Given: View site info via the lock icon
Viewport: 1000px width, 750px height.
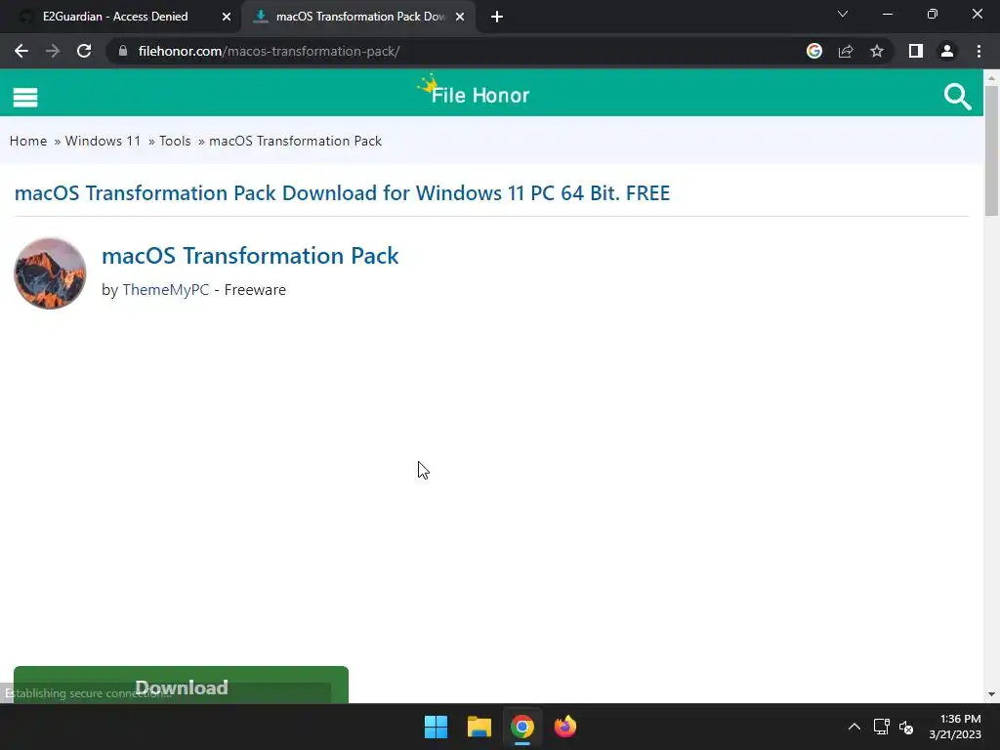Looking at the screenshot, I should click(x=123, y=51).
